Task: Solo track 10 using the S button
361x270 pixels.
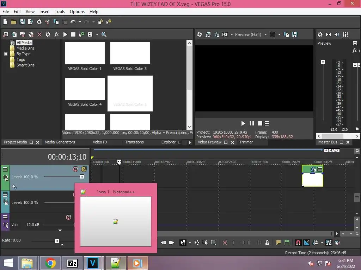Action: [84, 169]
